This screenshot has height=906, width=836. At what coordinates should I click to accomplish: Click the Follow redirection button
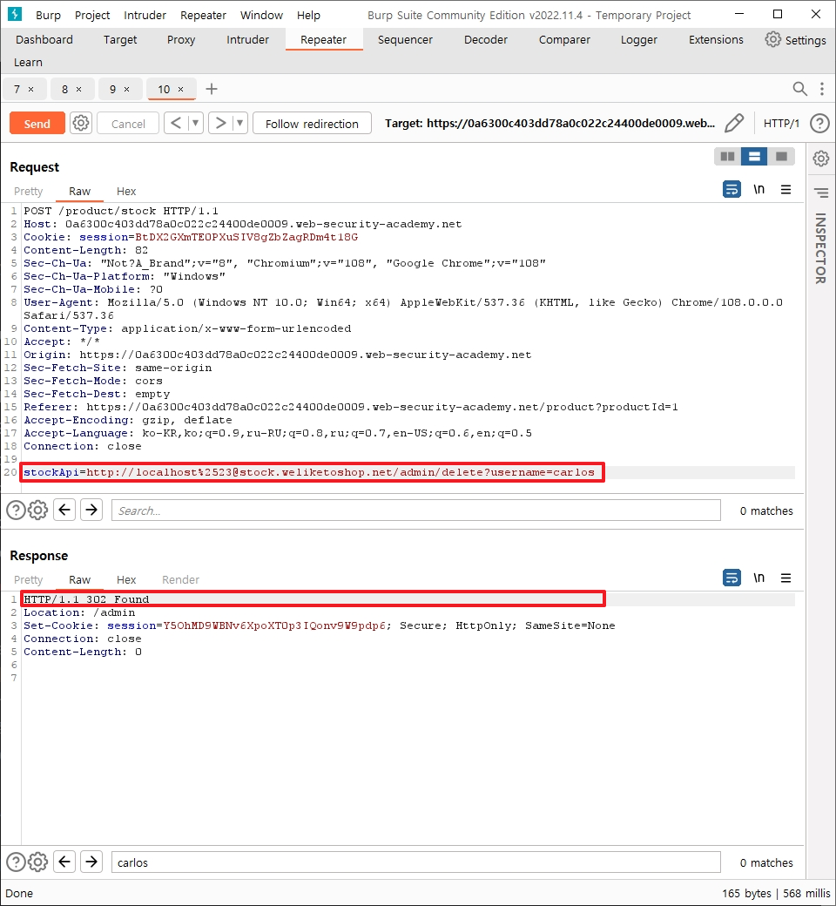pyautogui.click(x=312, y=124)
